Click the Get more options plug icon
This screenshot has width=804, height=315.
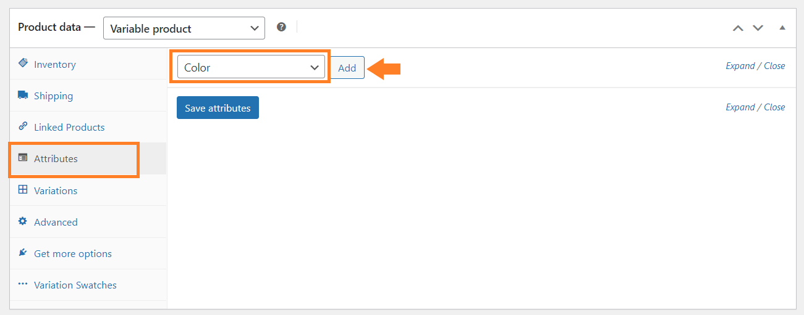point(23,253)
